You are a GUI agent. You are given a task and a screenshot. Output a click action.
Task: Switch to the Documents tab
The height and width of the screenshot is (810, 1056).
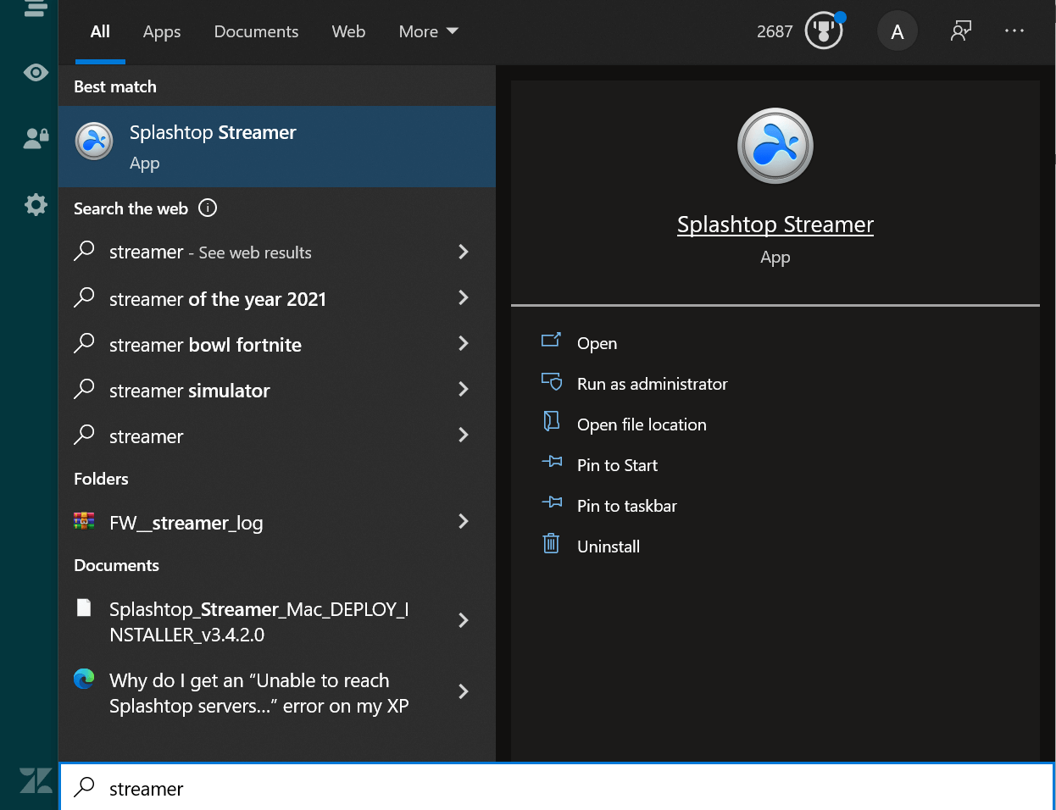pyautogui.click(x=256, y=31)
